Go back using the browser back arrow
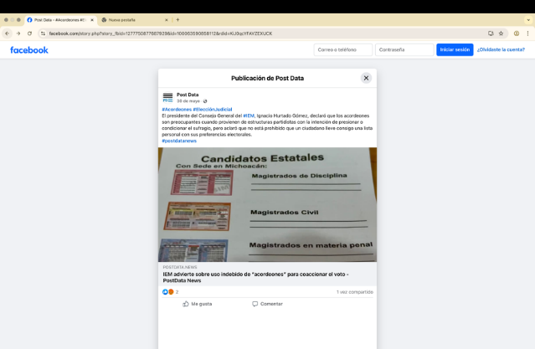This screenshot has width=535, height=349. tap(8, 33)
